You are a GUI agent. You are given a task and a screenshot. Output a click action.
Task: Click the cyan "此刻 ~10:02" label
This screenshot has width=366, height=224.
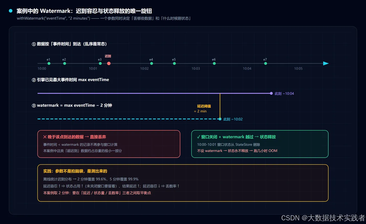233,119
